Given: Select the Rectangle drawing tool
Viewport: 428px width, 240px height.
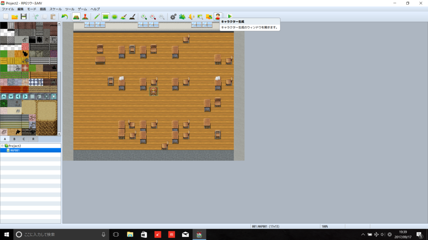Looking at the screenshot, I should click(x=106, y=17).
